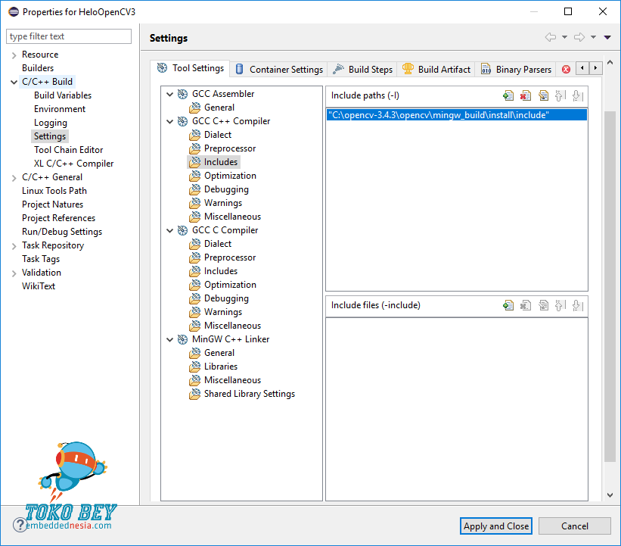The width and height of the screenshot is (621, 546).
Task: Click Add icon in Include paths toolbar
Action: (x=508, y=95)
